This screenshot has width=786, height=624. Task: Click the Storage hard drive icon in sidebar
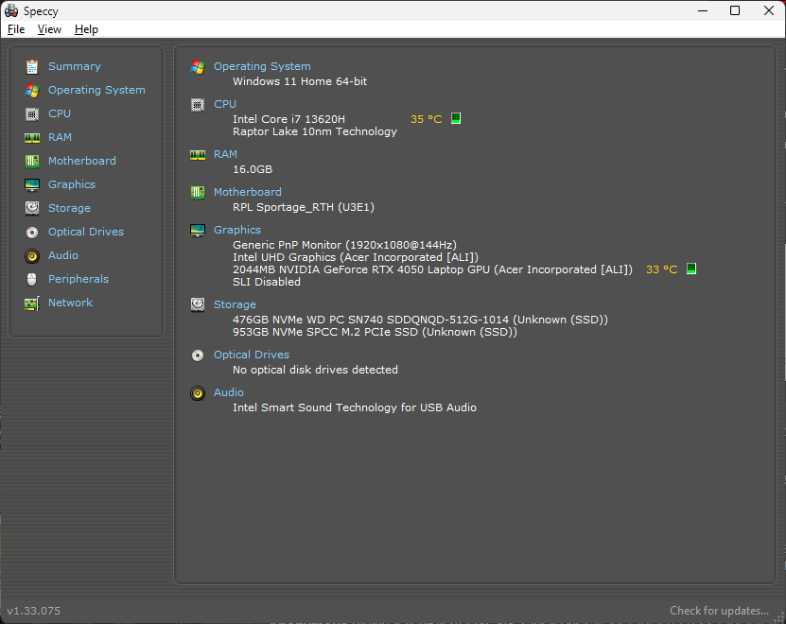coord(32,208)
